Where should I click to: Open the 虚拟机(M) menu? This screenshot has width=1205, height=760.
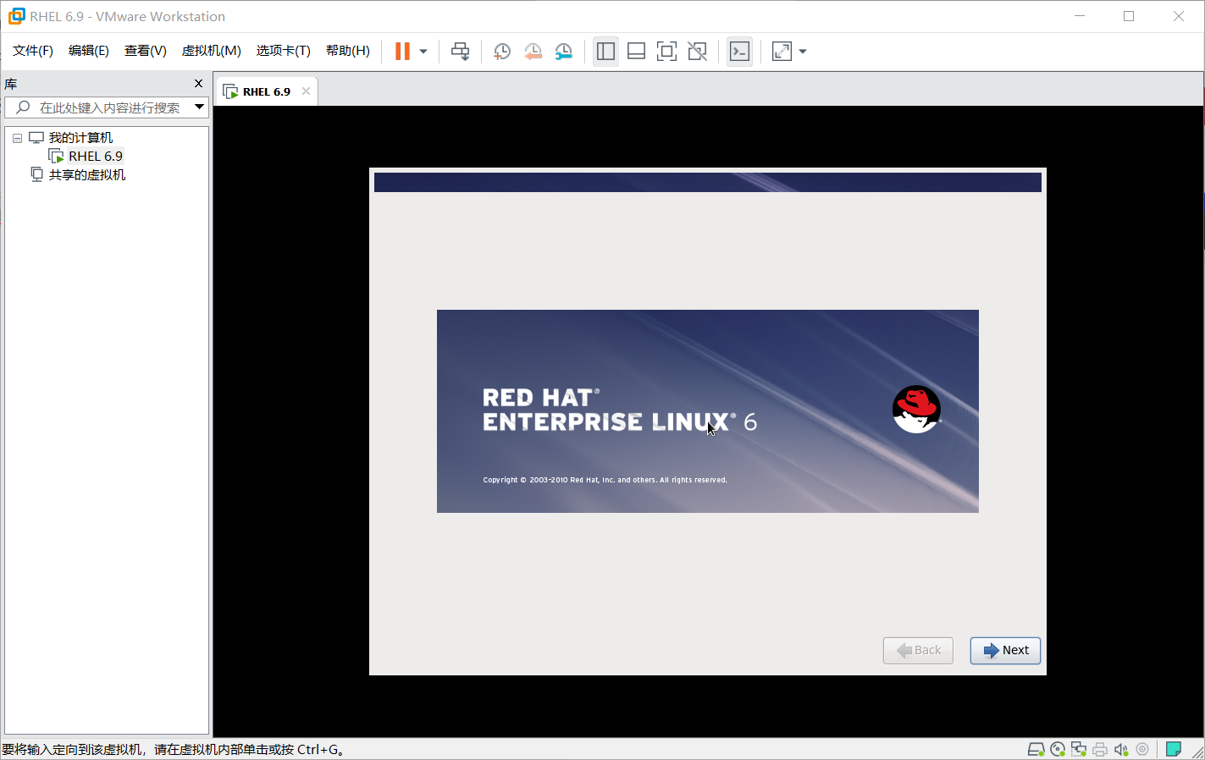[212, 51]
